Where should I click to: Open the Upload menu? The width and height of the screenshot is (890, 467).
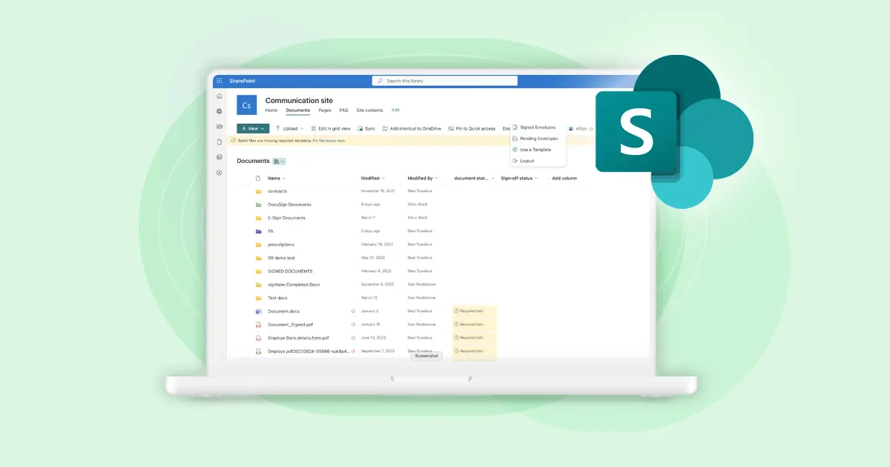point(289,128)
